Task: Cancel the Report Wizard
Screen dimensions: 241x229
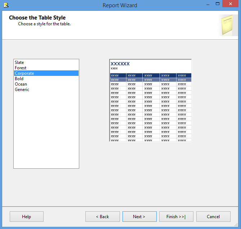Action: (213, 217)
